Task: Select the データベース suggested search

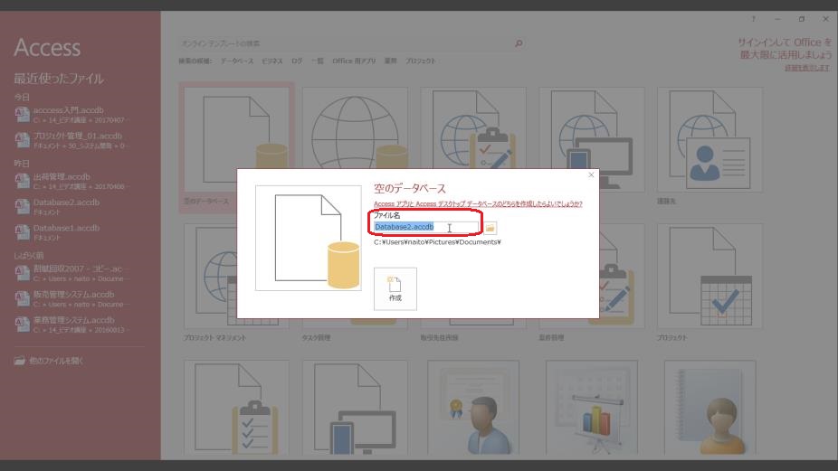Action: pyautogui.click(x=237, y=61)
